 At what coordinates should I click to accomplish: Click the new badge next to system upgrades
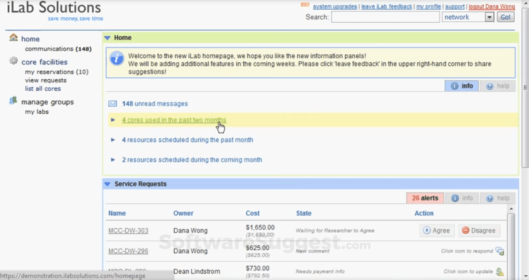point(305,5)
